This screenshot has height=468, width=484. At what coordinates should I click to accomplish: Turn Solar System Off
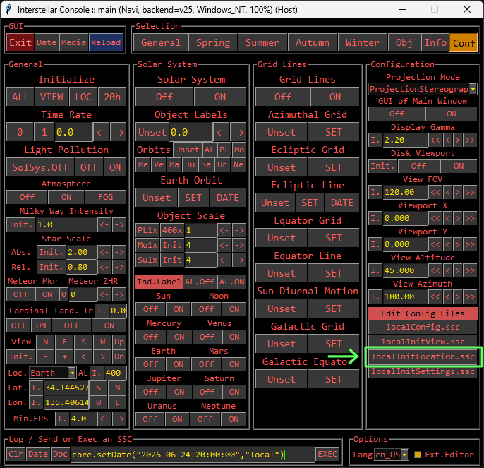[x=164, y=97]
